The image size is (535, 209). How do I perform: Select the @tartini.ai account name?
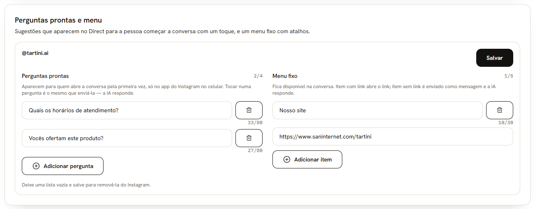(35, 53)
